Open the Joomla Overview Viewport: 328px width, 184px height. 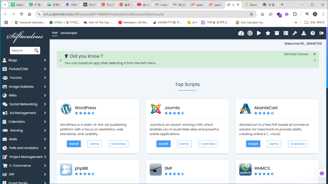coord(208,144)
